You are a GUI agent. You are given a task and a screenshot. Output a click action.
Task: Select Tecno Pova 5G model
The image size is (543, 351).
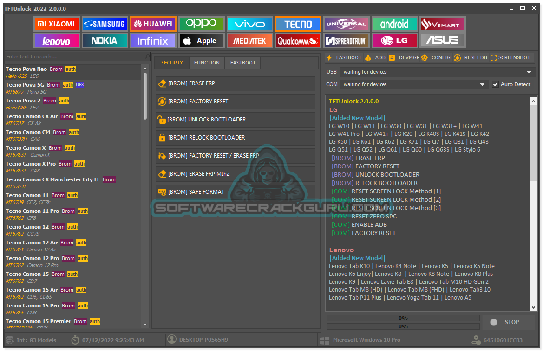coord(73,88)
